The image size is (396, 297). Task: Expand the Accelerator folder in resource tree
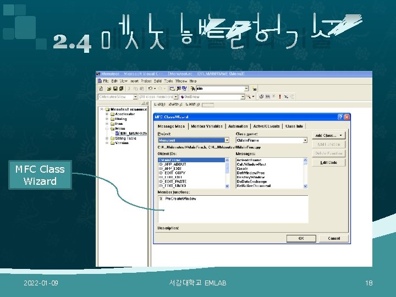click(107, 114)
